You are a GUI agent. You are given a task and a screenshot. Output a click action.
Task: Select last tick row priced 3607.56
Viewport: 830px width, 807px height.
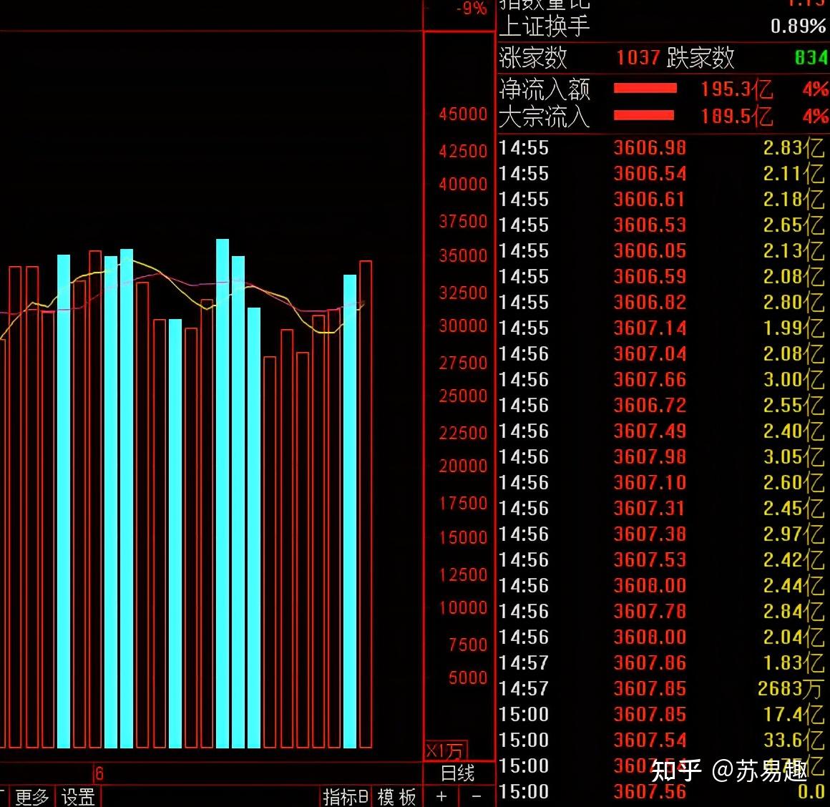tap(663, 792)
